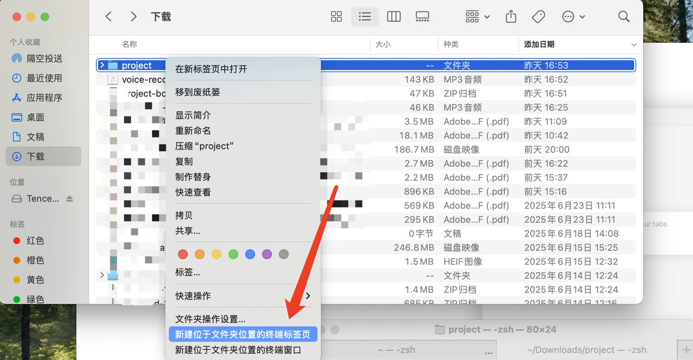Select 移到废纸篓 in context menu

pos(198,92)
